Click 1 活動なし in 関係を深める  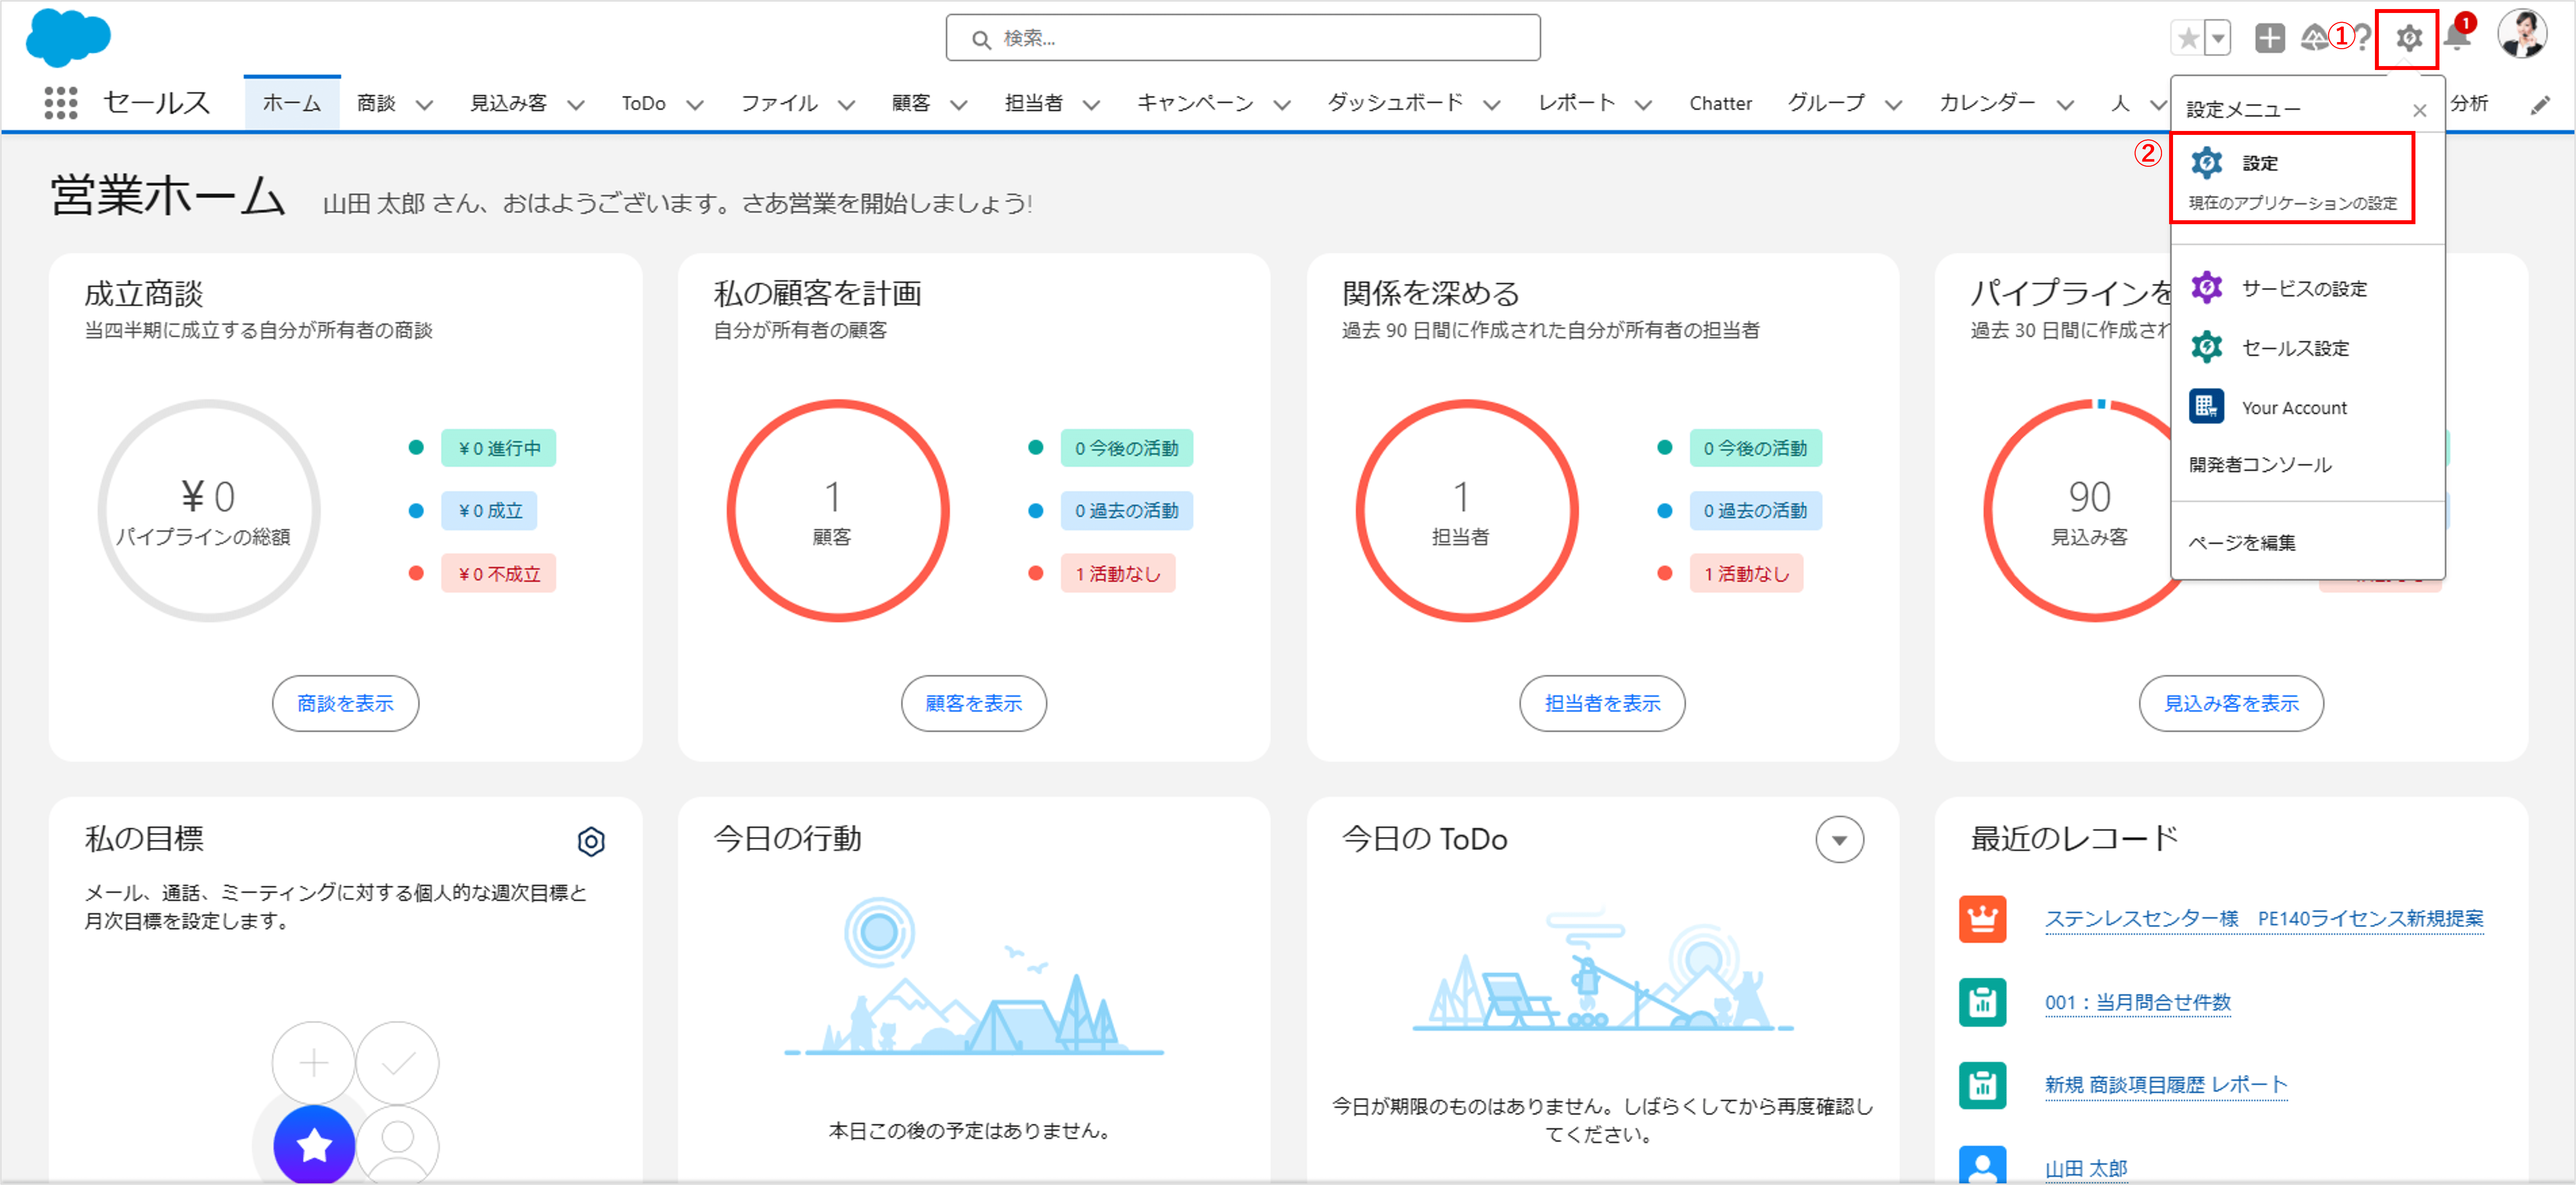click(x=1746, y=573)
